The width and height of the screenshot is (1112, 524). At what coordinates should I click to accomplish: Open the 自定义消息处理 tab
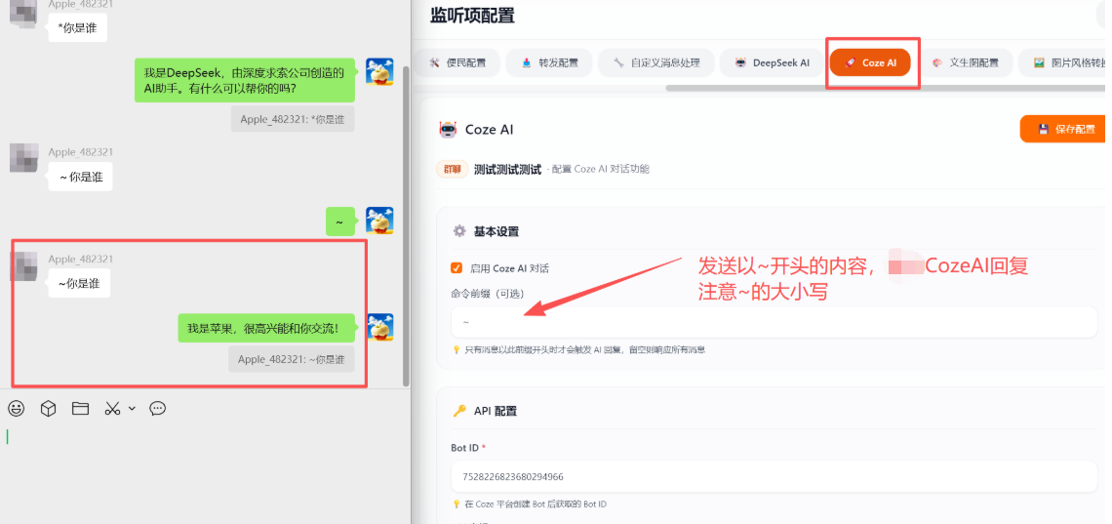pos(655,63)
